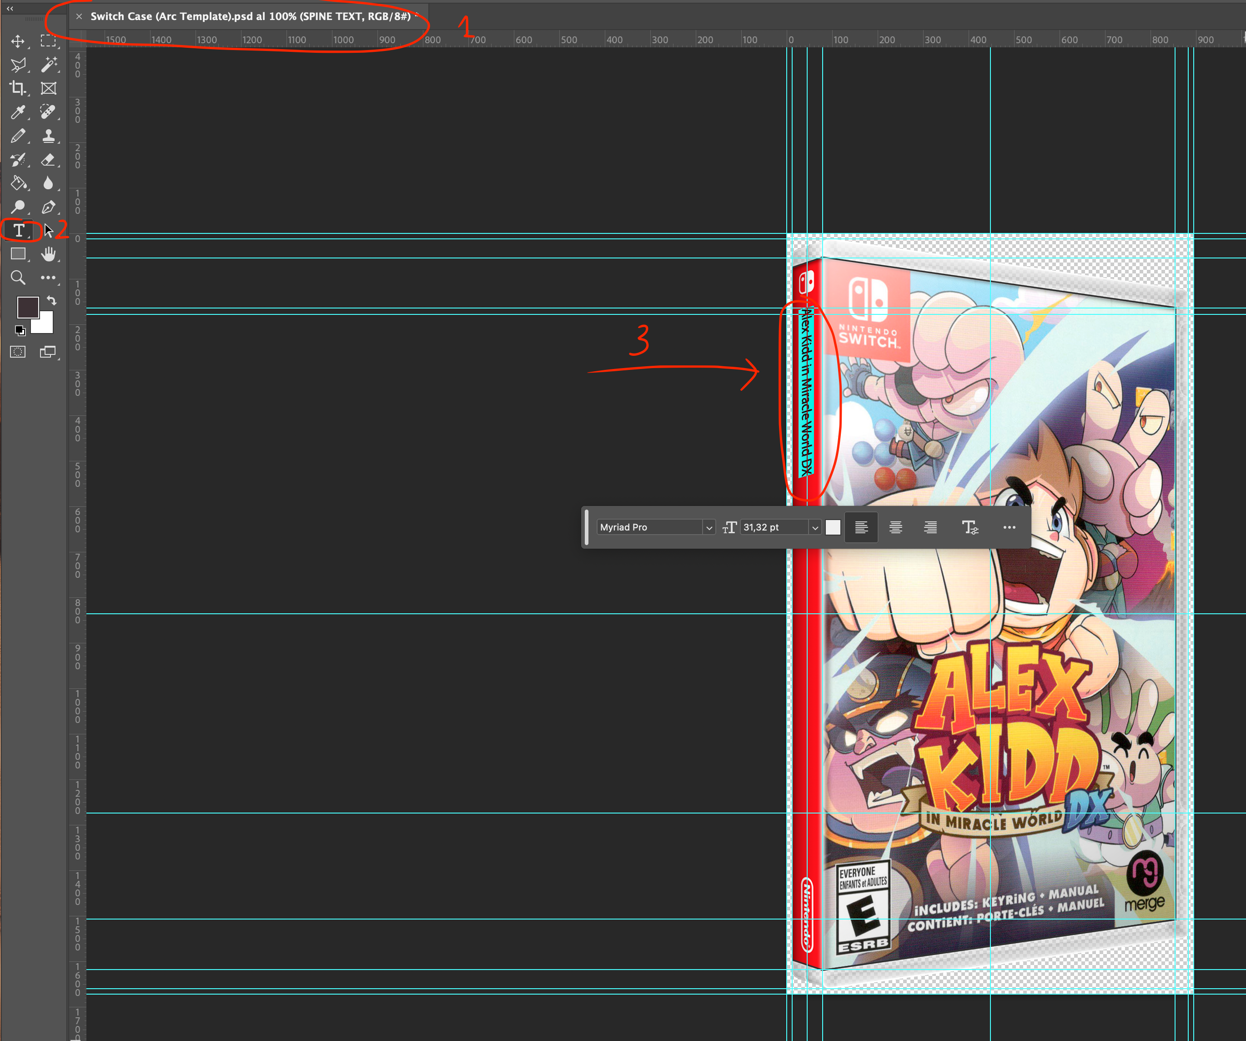Select the Paint Bucket tool

18,183
